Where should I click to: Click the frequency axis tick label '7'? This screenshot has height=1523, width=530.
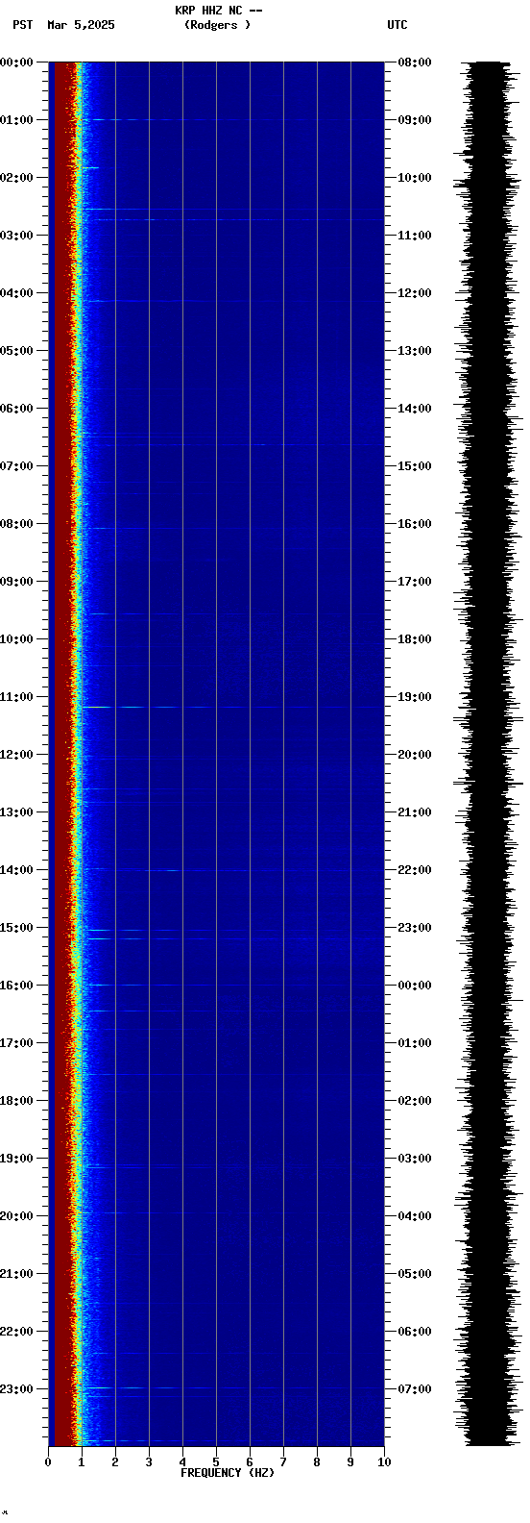point(283,1462)
